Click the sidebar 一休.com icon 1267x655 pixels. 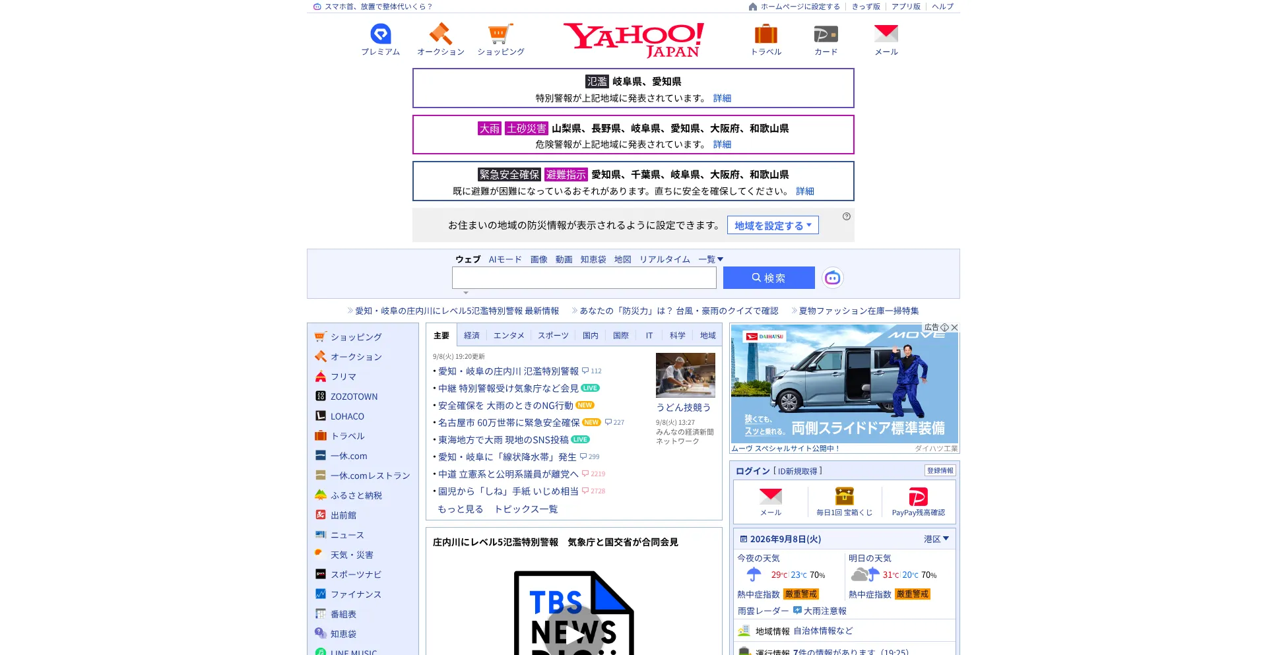pyautogui.click(x=321, y=456)
